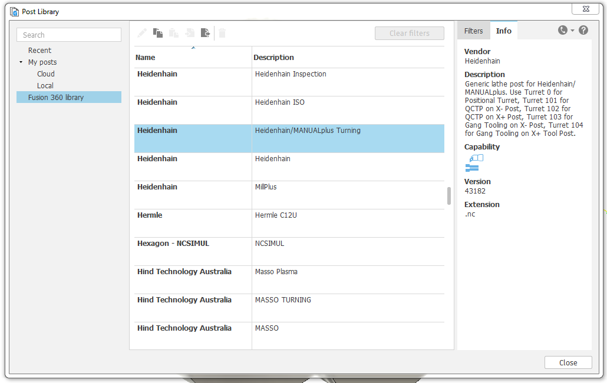Screen dimensions: 607x383
Task: Sort by the Name column header
Action: click(x=193, y=57)
